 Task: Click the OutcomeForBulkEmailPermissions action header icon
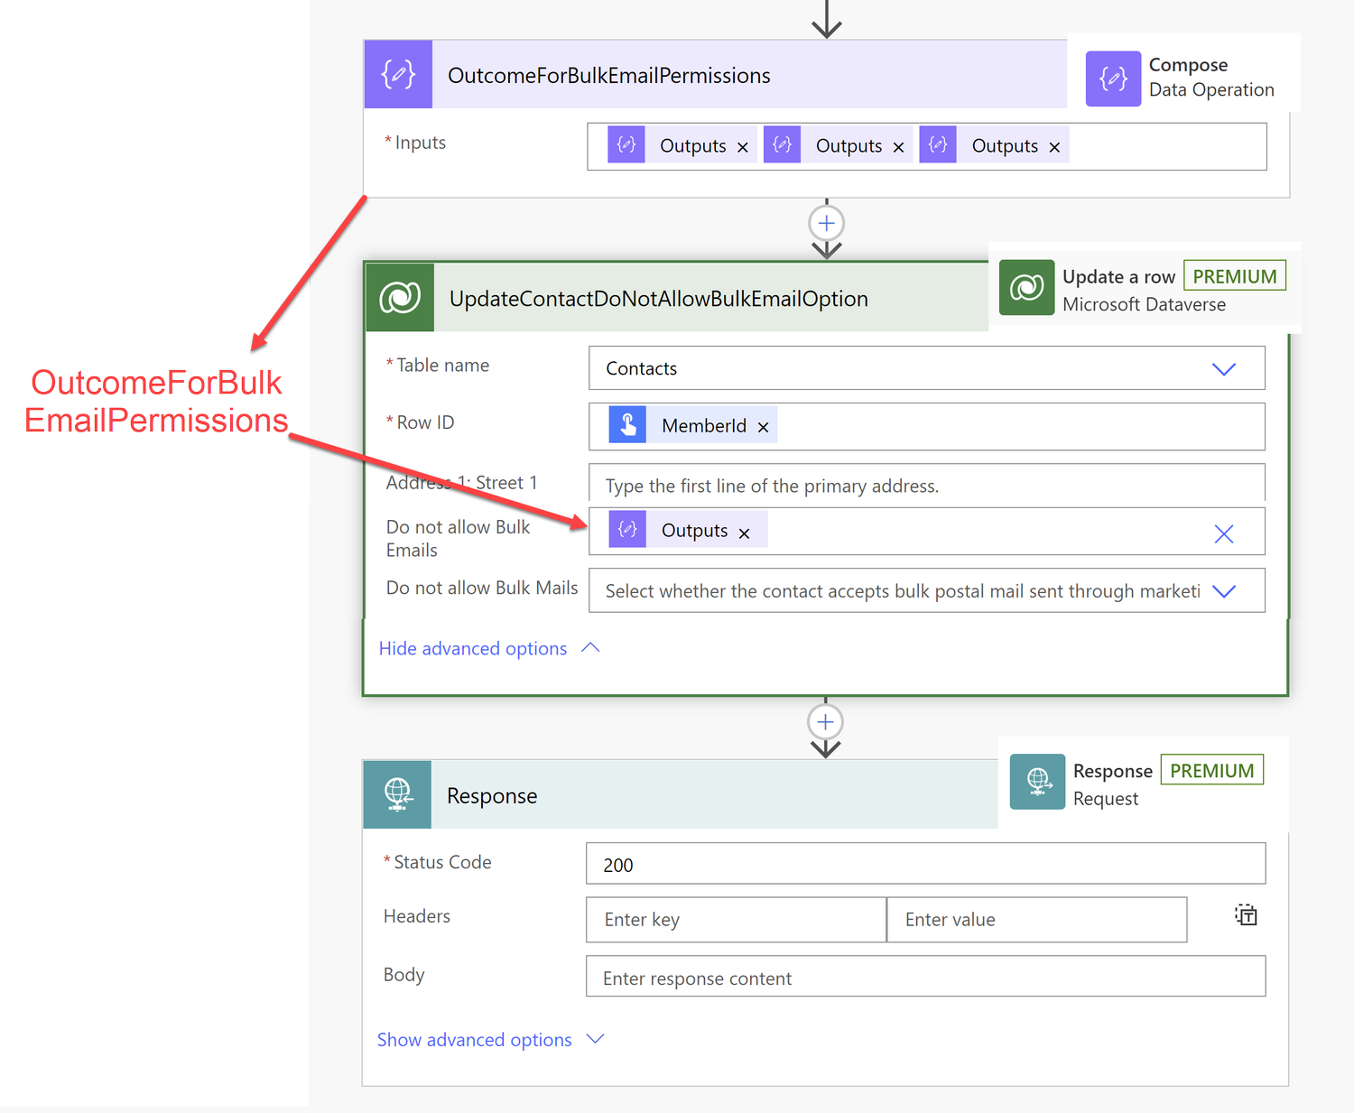398,74
